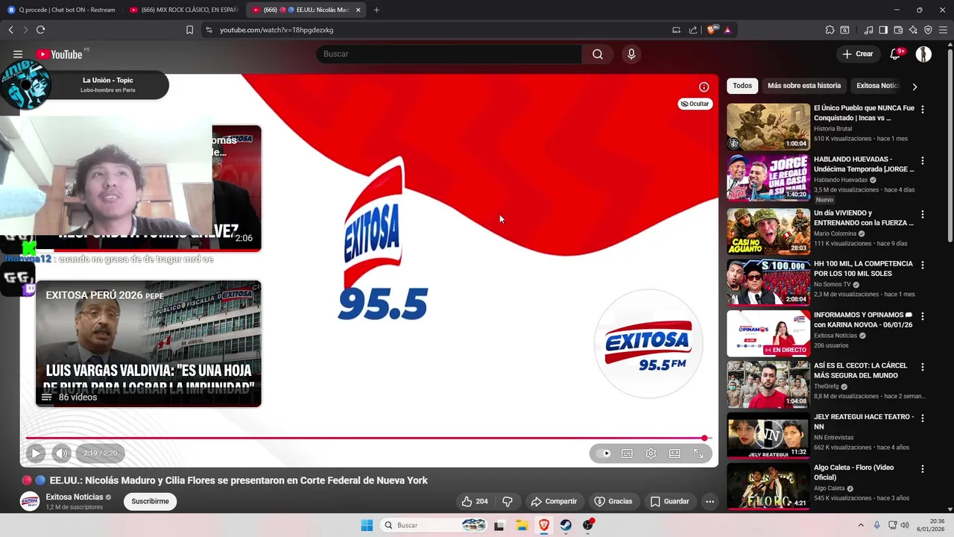Select the Exitosa Noticias filter chip
Screen dimensions: 954x537
pos(878,86)
